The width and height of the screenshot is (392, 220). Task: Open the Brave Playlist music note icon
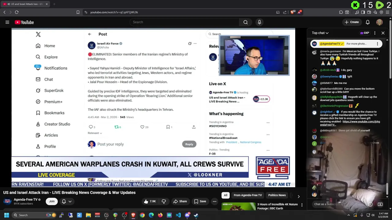(357, 12)
